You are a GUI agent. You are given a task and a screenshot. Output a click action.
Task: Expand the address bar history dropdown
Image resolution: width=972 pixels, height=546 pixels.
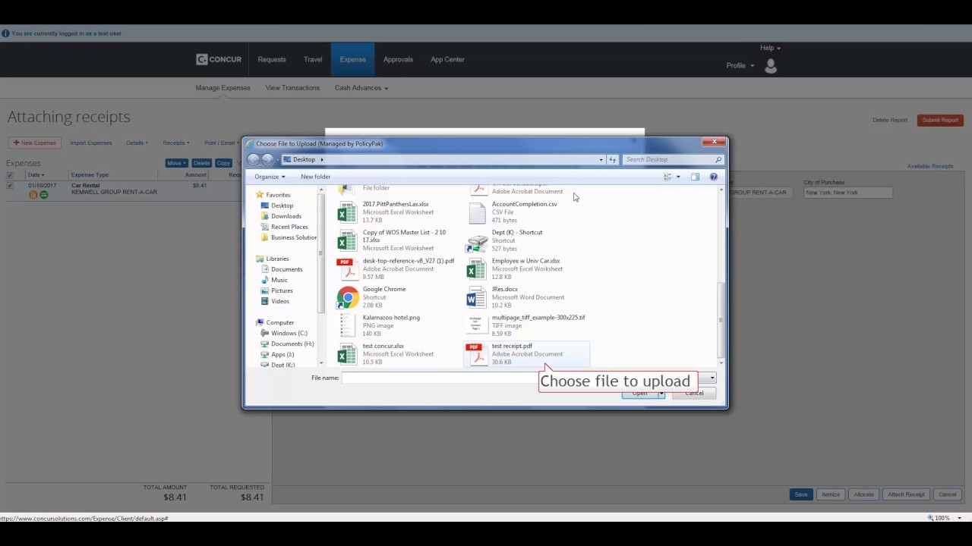pyautogui.click(x=601, y=160)
